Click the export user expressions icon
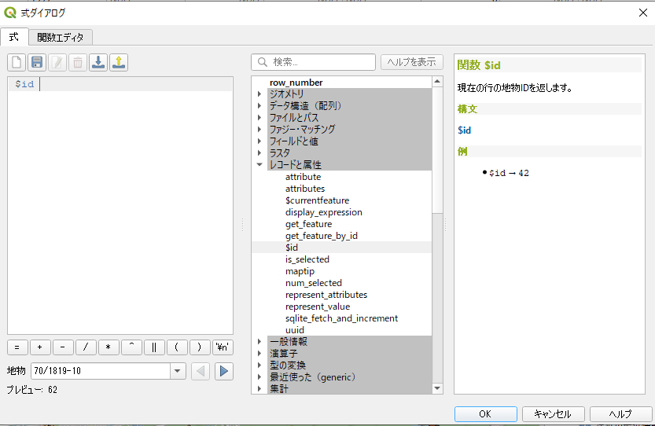 [119, 62]
